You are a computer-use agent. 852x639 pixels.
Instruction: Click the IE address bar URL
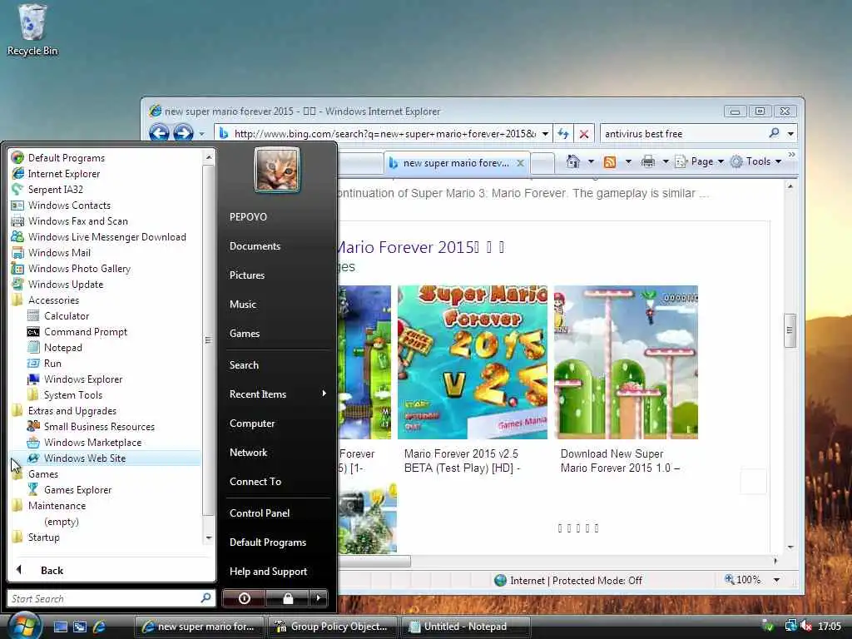tap(384, 134)
